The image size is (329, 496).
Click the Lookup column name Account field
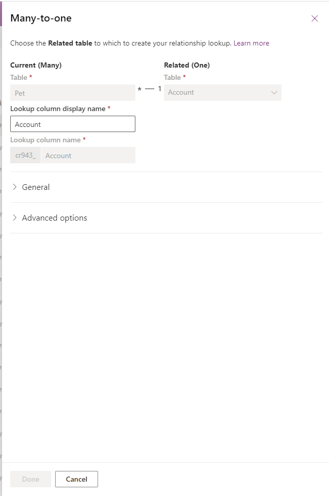coord(88,155)
